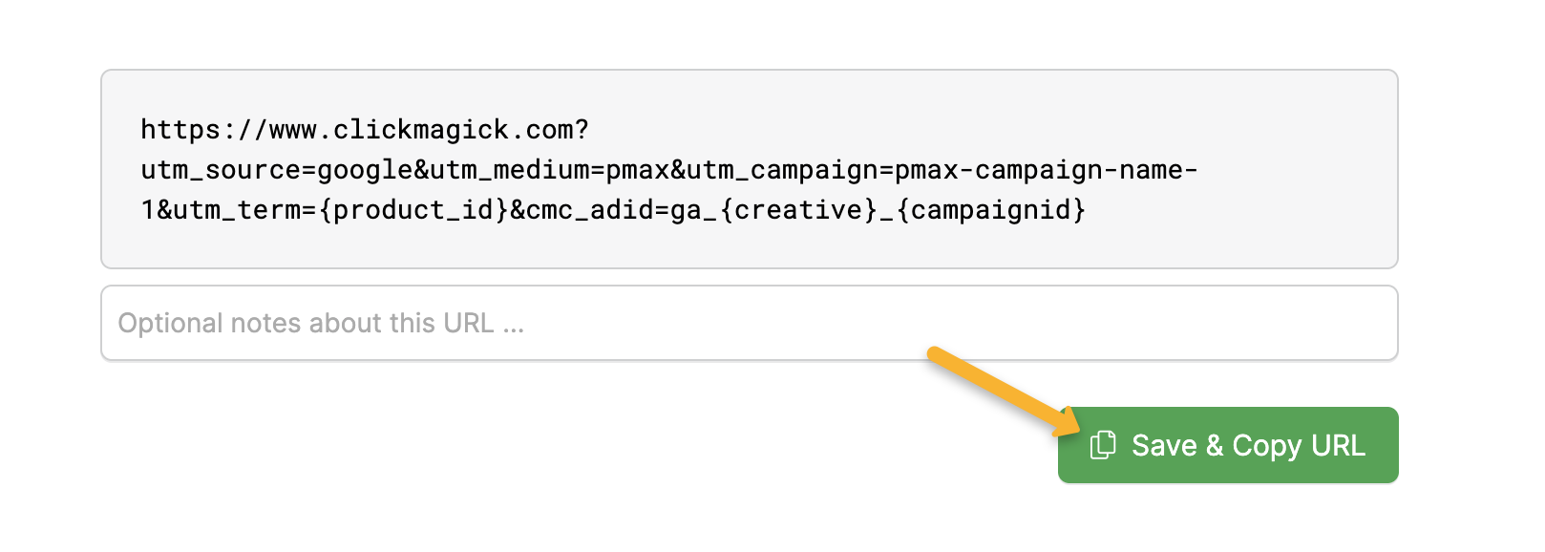Screen dimensions: 1545x552
Task: Click the question mark after clickmagick.com
Action: [x=582, y=130]
